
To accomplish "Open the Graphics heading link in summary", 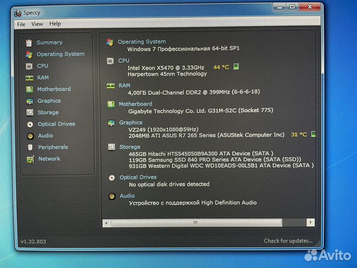I will pos(131,123).
